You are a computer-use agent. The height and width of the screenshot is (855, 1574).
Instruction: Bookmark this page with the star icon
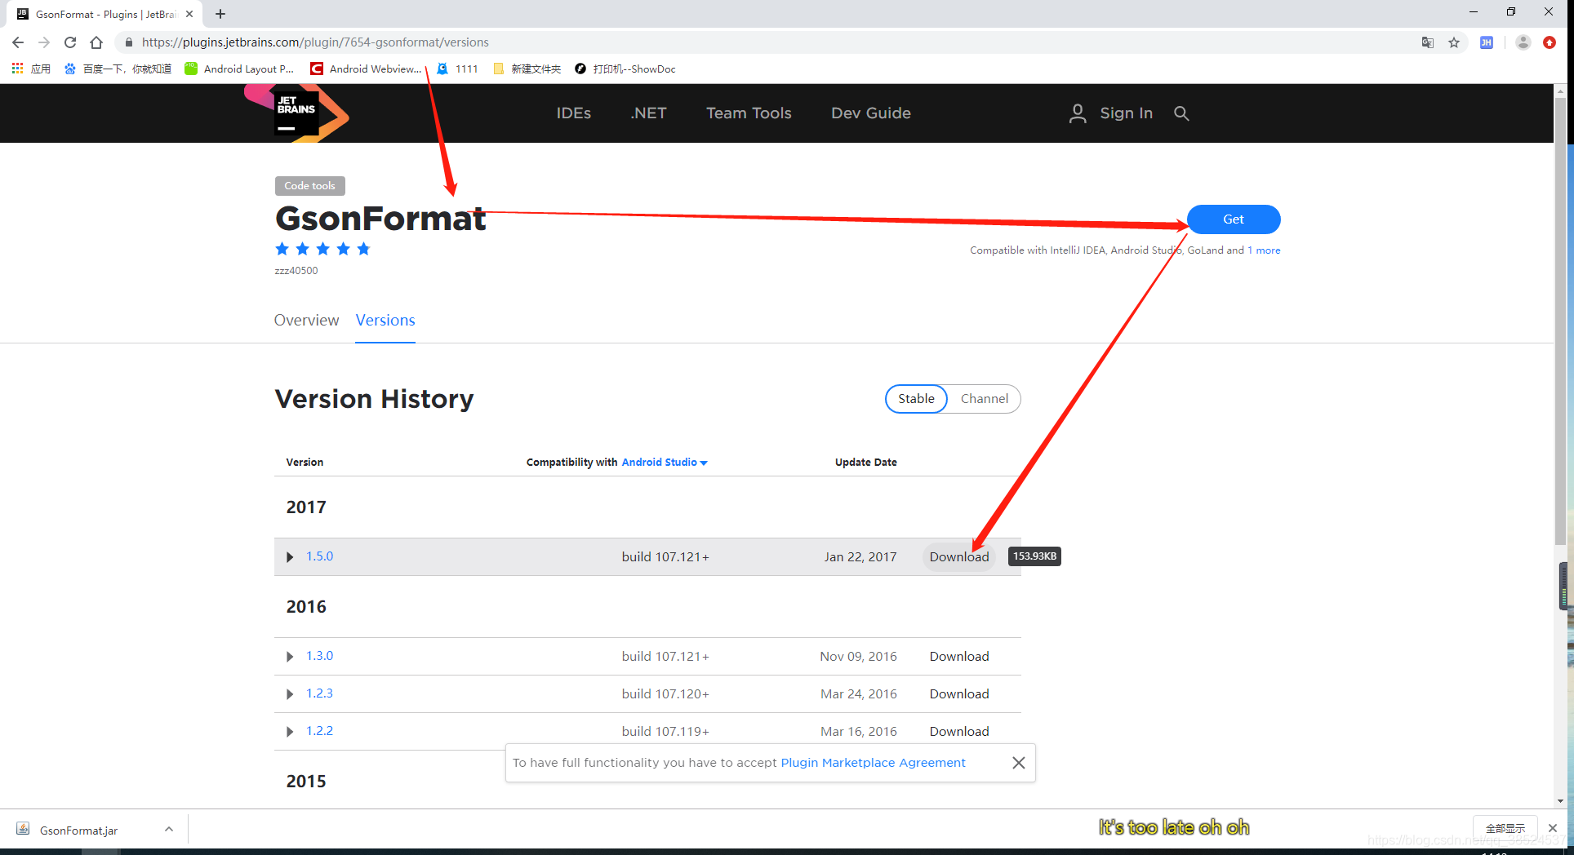(x=1454, y=42)
